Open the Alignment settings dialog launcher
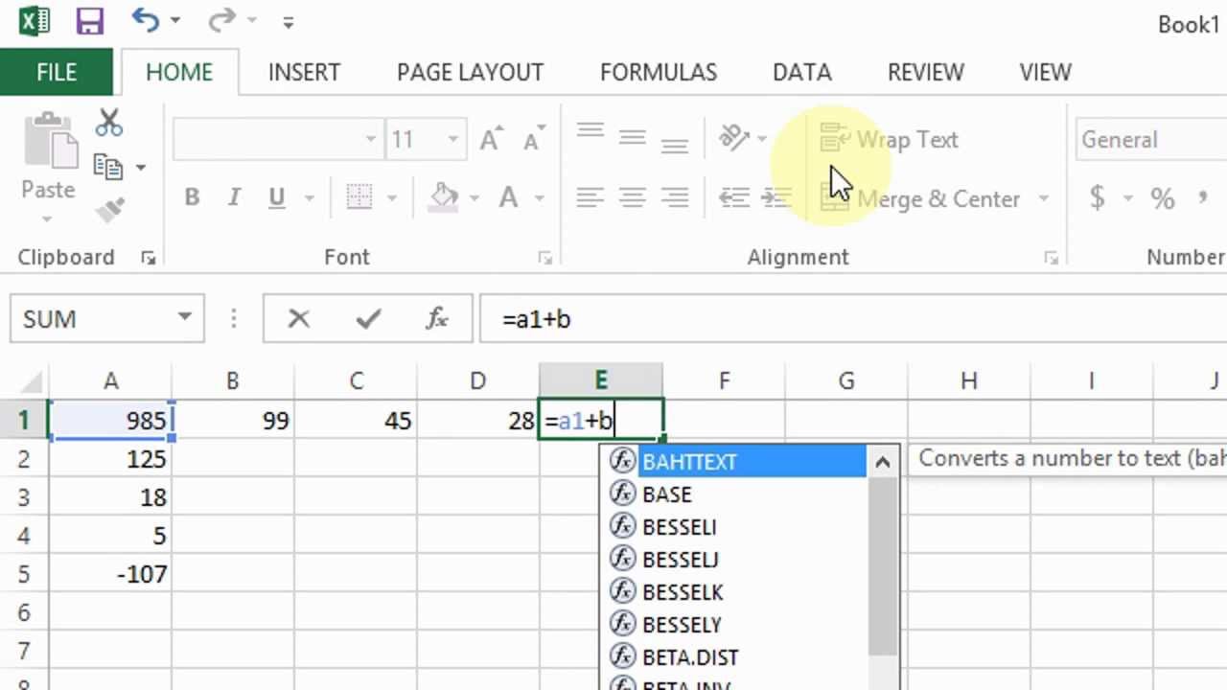Screen dimensions: 1227x690 click(x=1051, y=258)
